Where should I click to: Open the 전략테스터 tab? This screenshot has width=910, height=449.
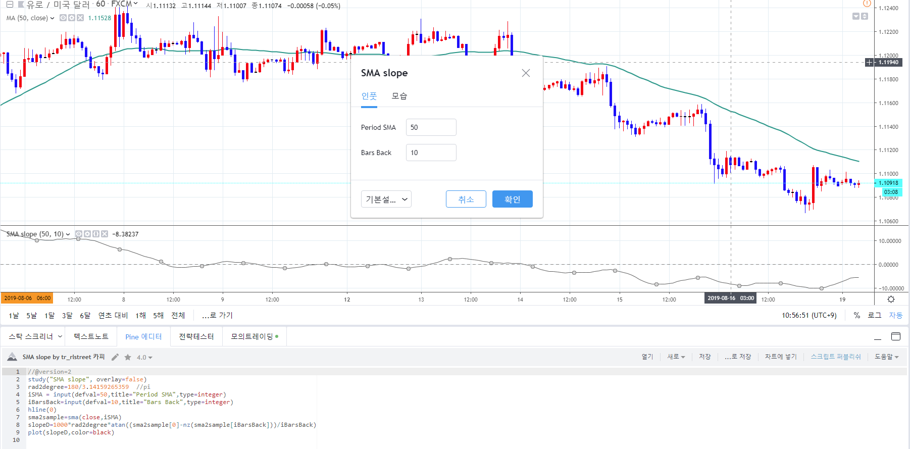(196, 336)
